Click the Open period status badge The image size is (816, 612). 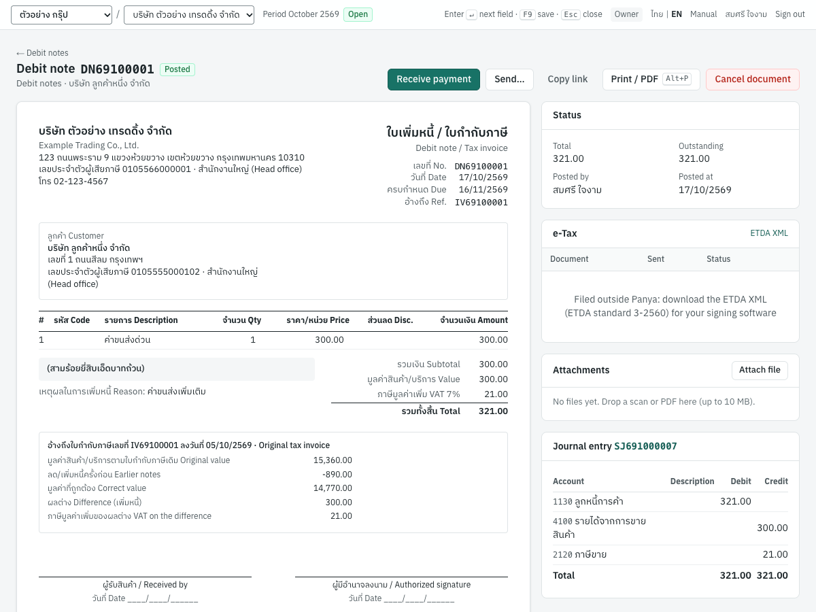pyautogui.click(x=358, y=14)
